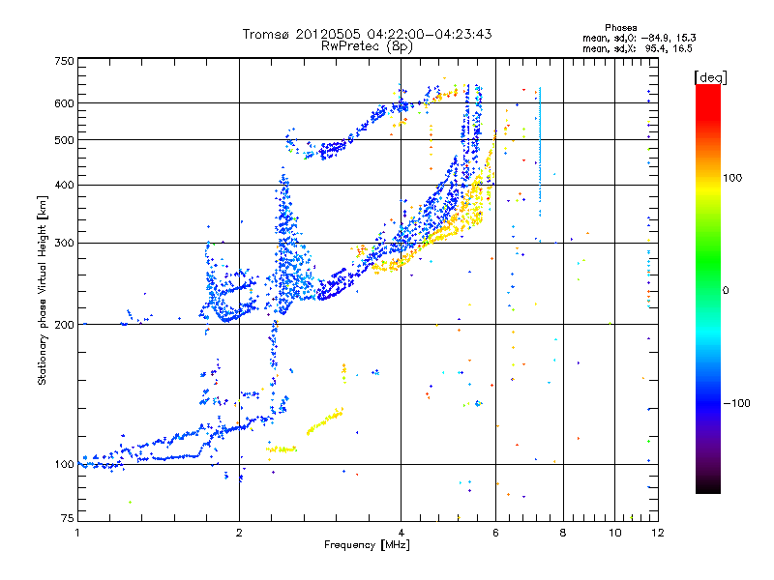This screenshot has width=774, height=580.
Task: Click the 'Stationary phase Virtual Height [km]' axis title
Action: [x=43, y=291]
